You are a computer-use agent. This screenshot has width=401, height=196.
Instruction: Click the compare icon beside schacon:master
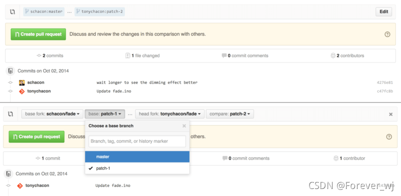[12, 11]
